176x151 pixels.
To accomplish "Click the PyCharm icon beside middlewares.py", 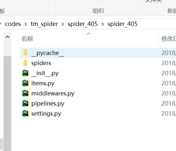I will 26,93.
